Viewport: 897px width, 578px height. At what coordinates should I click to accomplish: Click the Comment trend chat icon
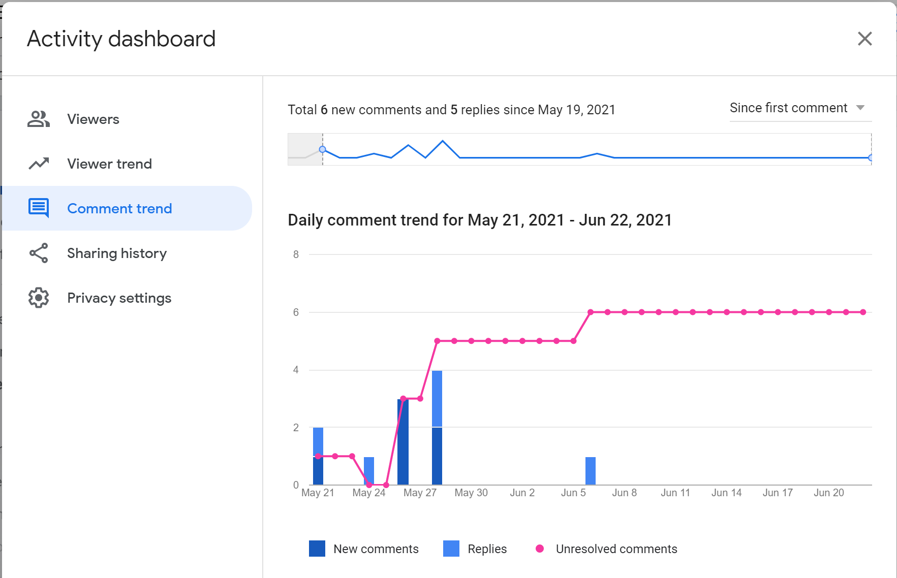[39, 208]
